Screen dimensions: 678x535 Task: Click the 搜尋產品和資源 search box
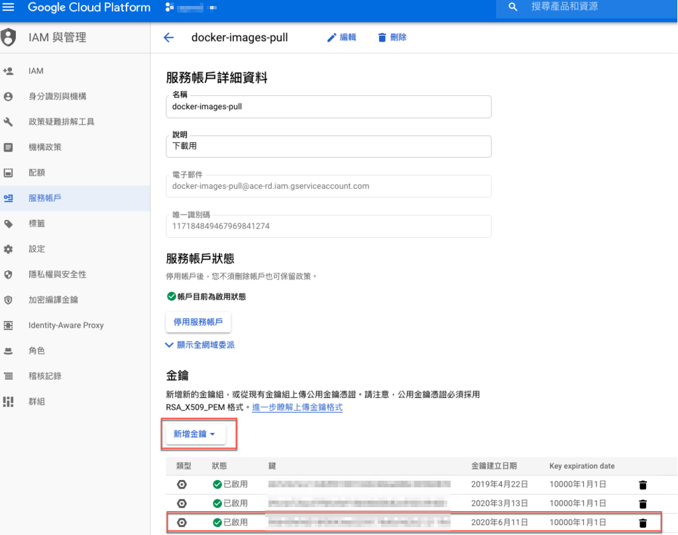pyautogui.click(x=586, y=7)
